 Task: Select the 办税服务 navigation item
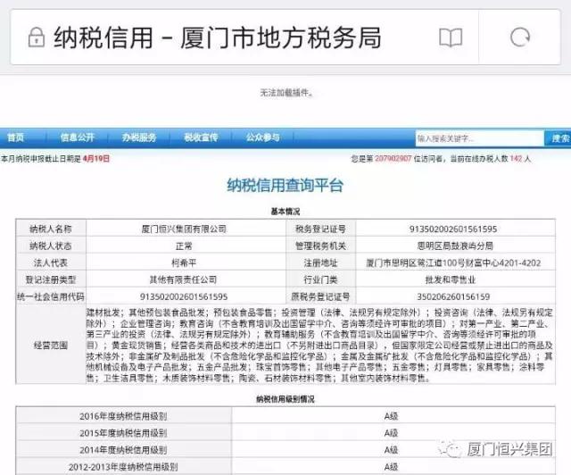(x=139, y=137)
